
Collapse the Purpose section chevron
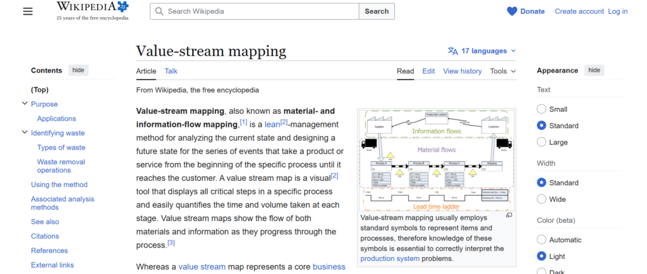point(25,104)
